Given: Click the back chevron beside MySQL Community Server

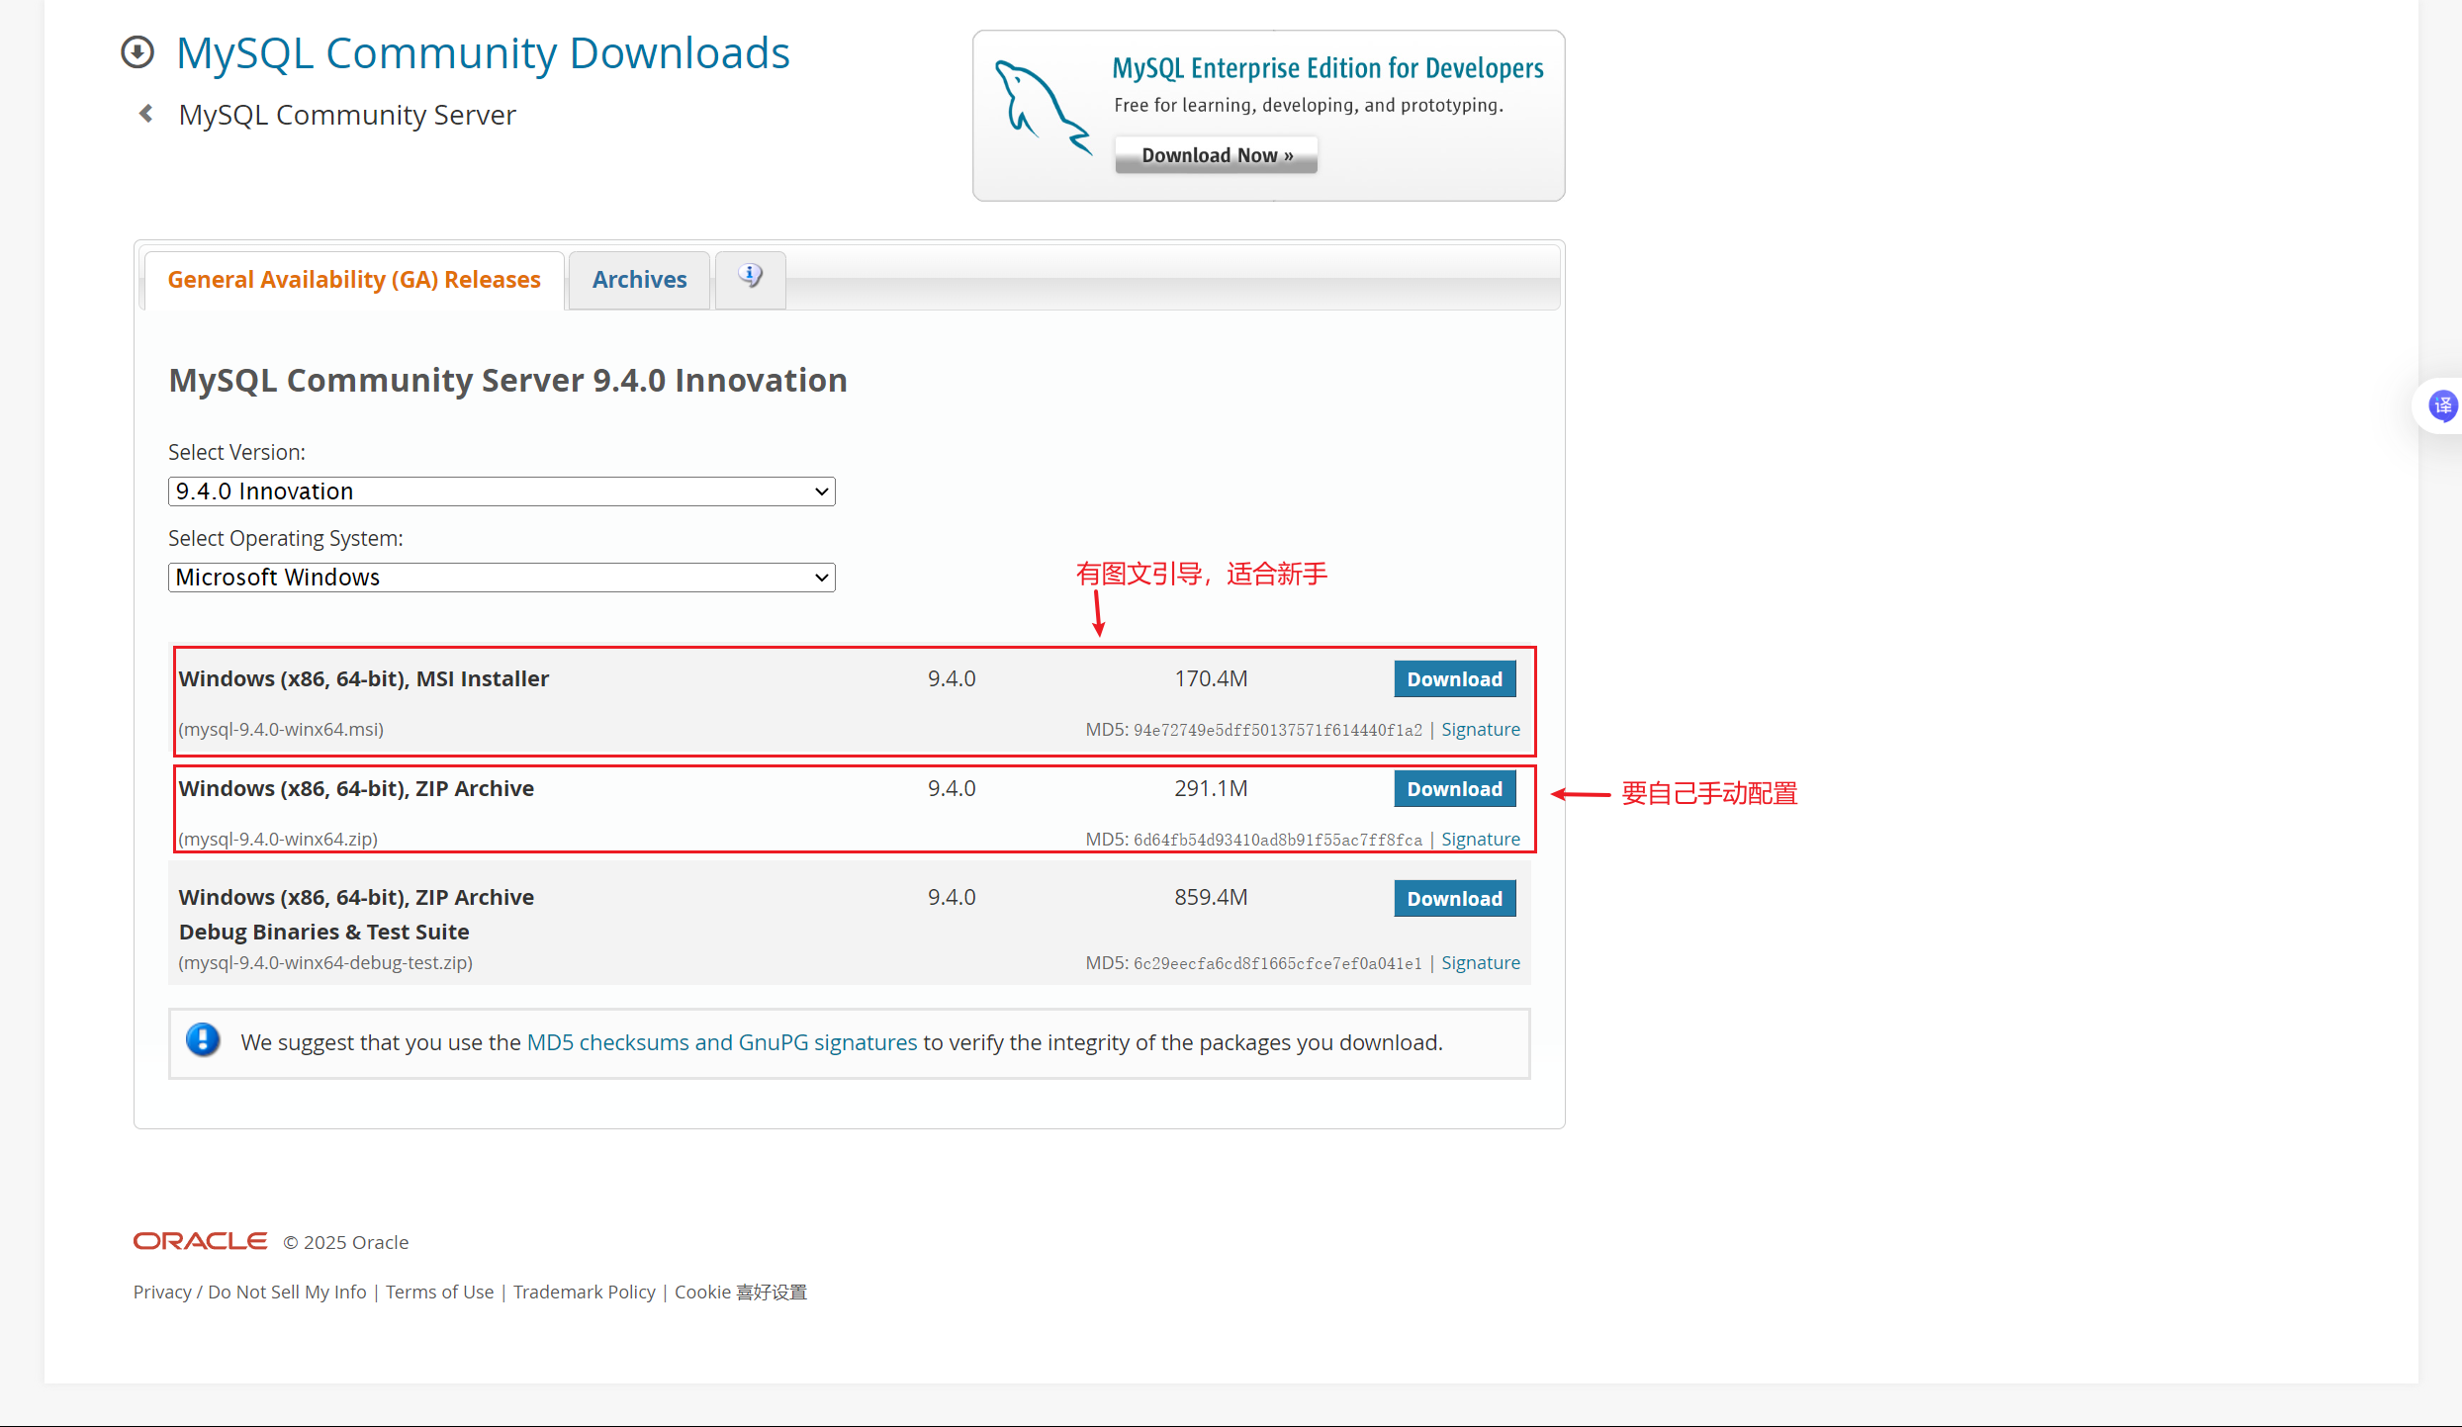Looking at the screenshot, I should point(146,114).
